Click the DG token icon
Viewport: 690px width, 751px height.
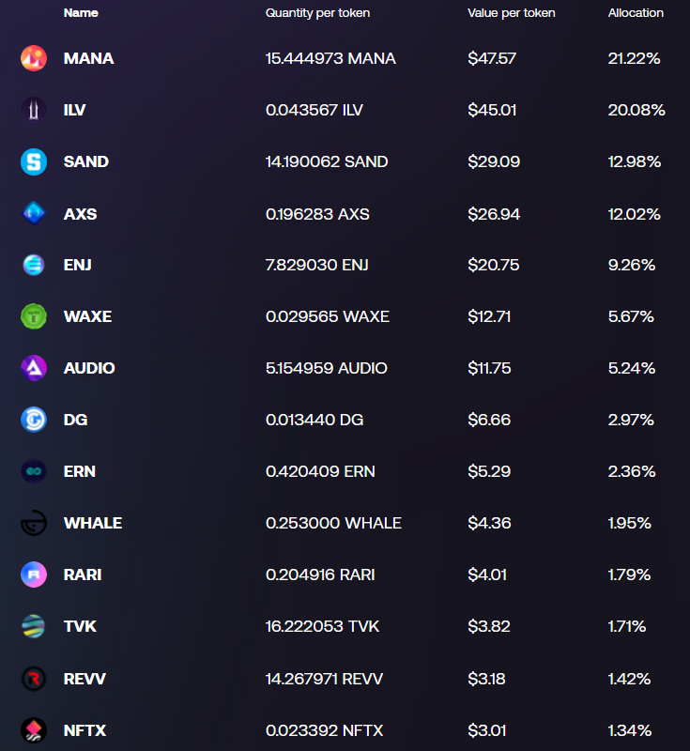pos(34,420)
